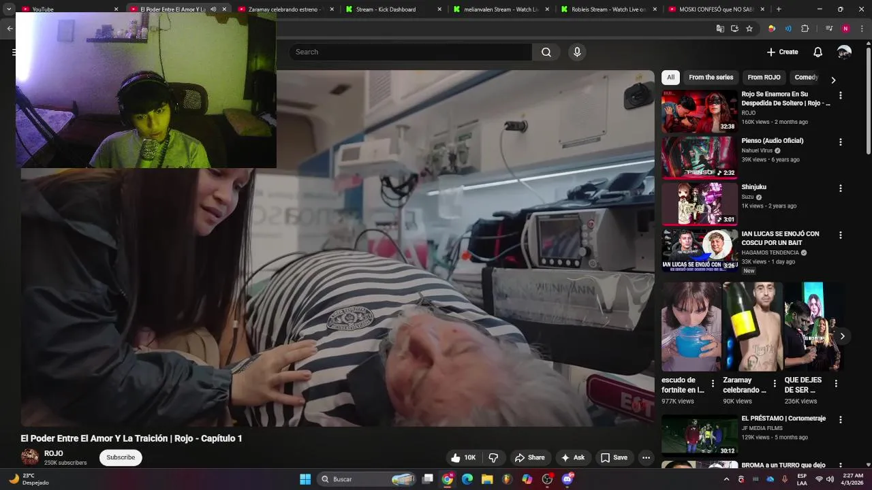Bookmark this page with star icon

click(x=749, y=29)
